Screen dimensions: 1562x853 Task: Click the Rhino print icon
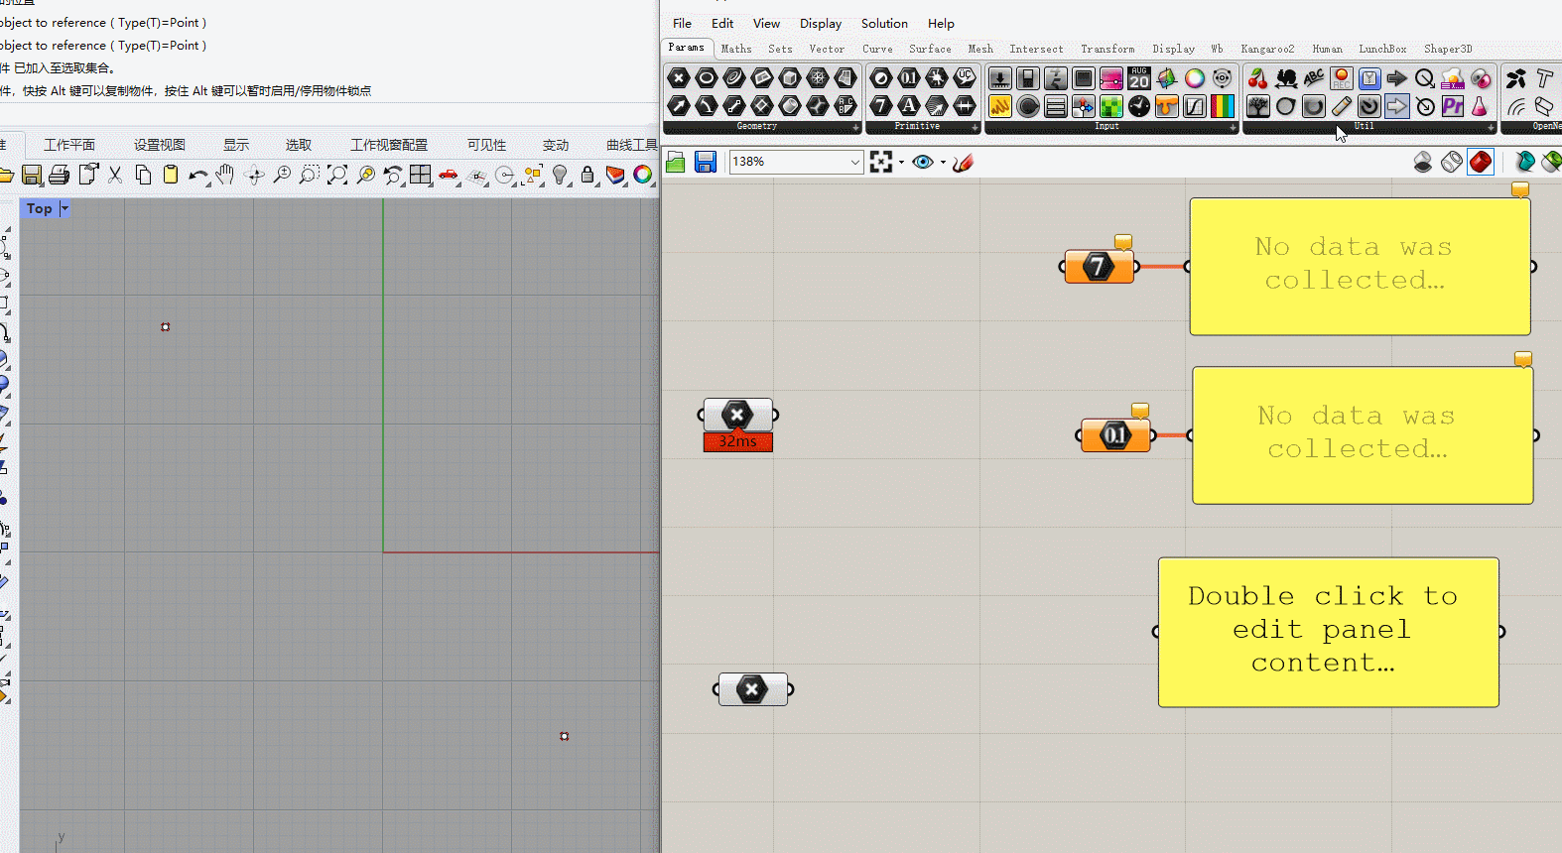pos(60,176)
